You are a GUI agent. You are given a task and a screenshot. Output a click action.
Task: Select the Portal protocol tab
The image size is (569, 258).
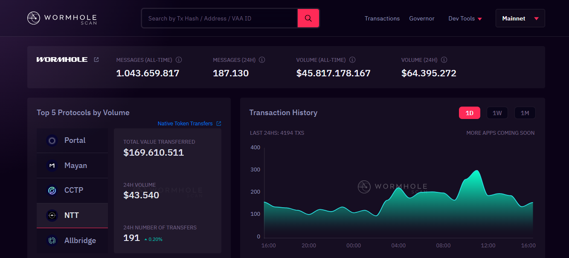click(72, 140)
